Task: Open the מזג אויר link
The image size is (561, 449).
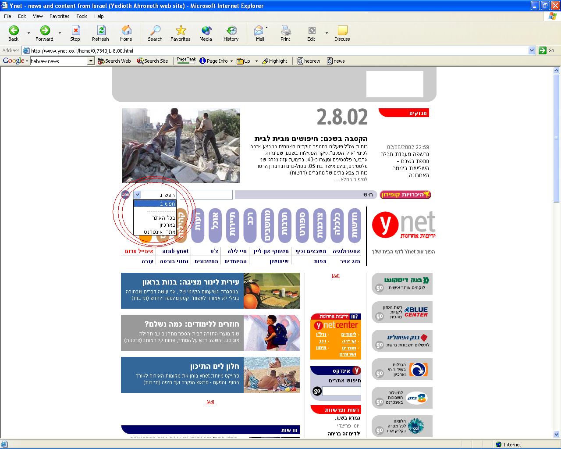Action: point(350,261)
